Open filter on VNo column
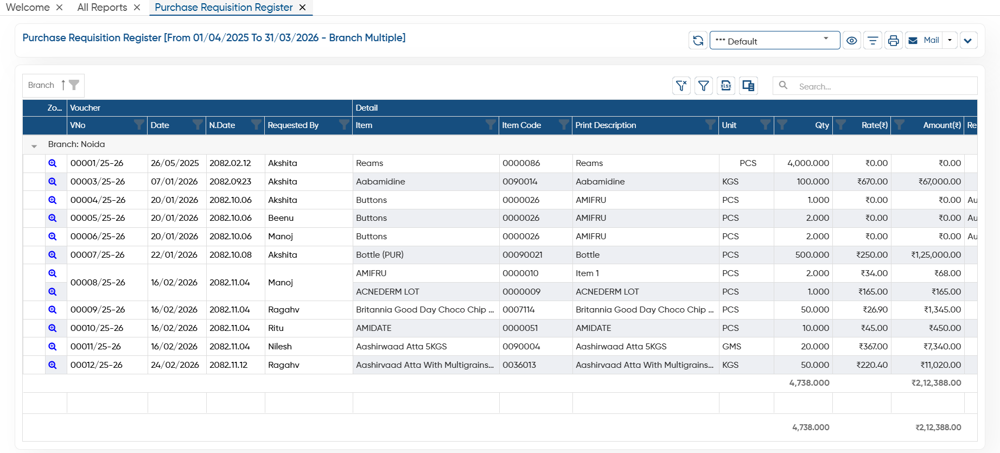Viewport: 1000px width, 453px height. tap(139, 125)
